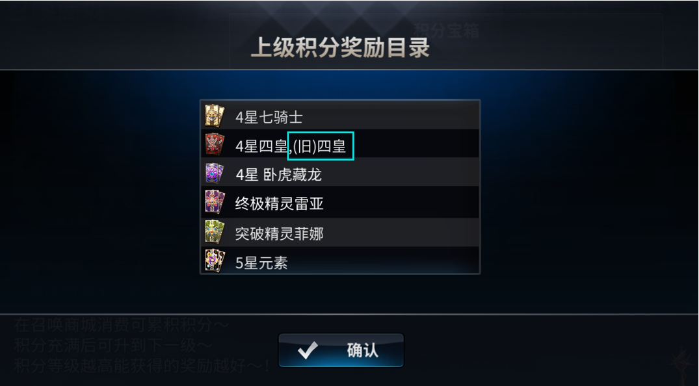This screenshot has width=699, height=386.
Task: Click the dimmed 在召唤商城消费可累积积分 text
Action: pos(121,325)
